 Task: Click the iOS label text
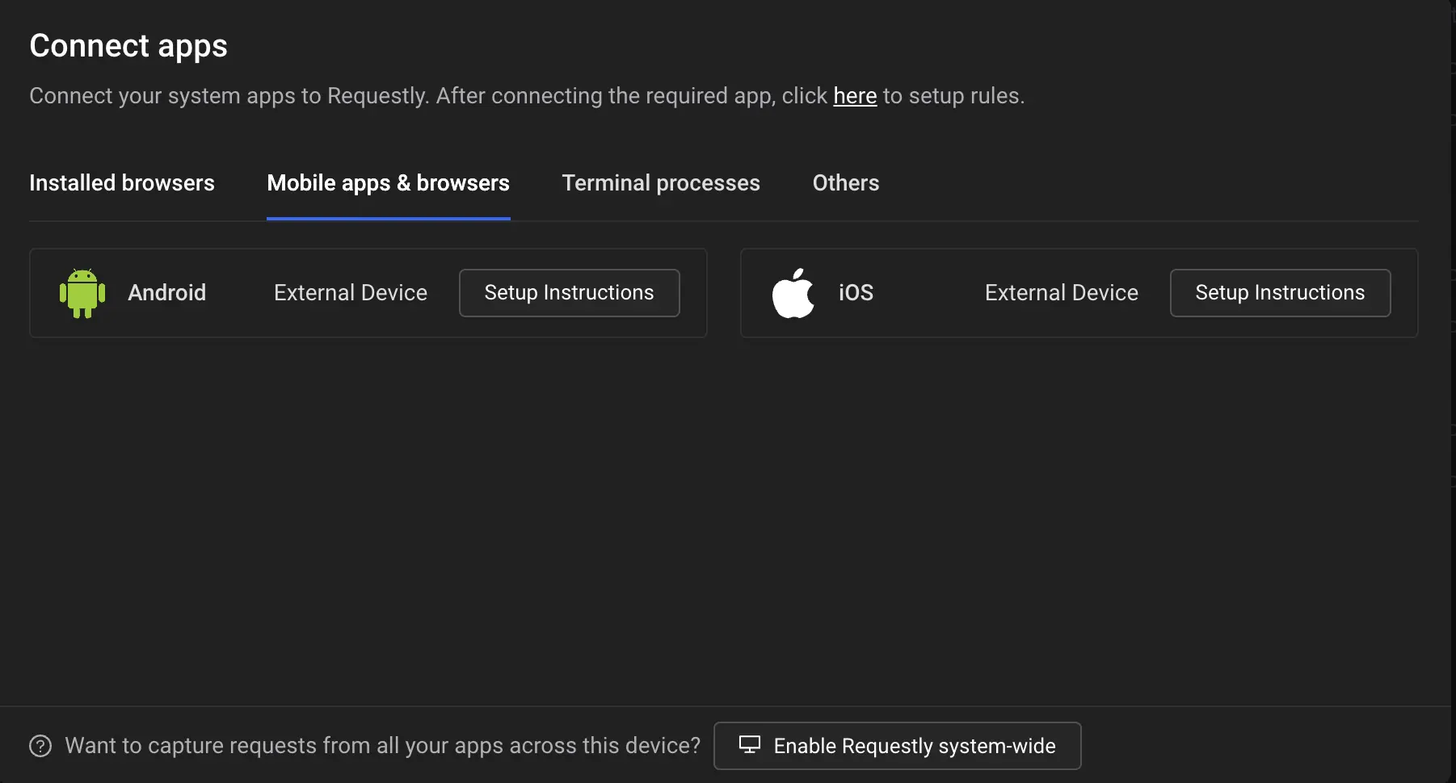tap(856, 293)
